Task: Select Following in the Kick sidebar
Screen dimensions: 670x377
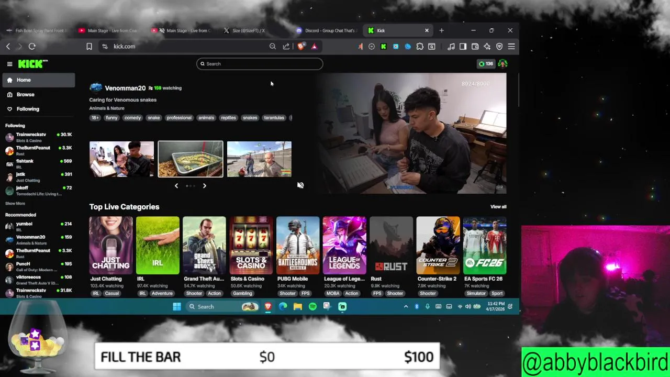Action: (x=39, y=109)
